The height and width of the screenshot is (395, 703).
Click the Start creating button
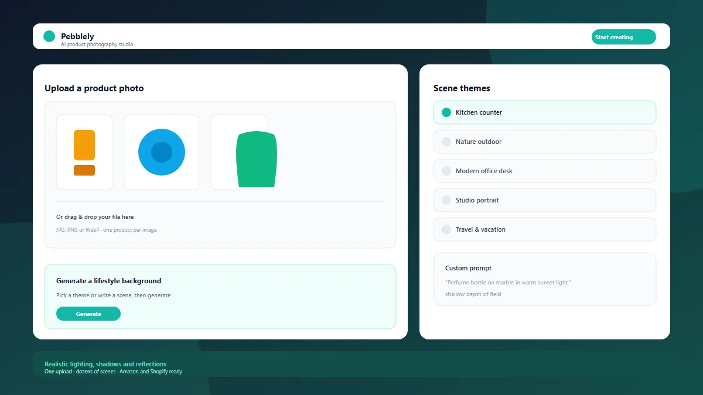coord(624,37)
